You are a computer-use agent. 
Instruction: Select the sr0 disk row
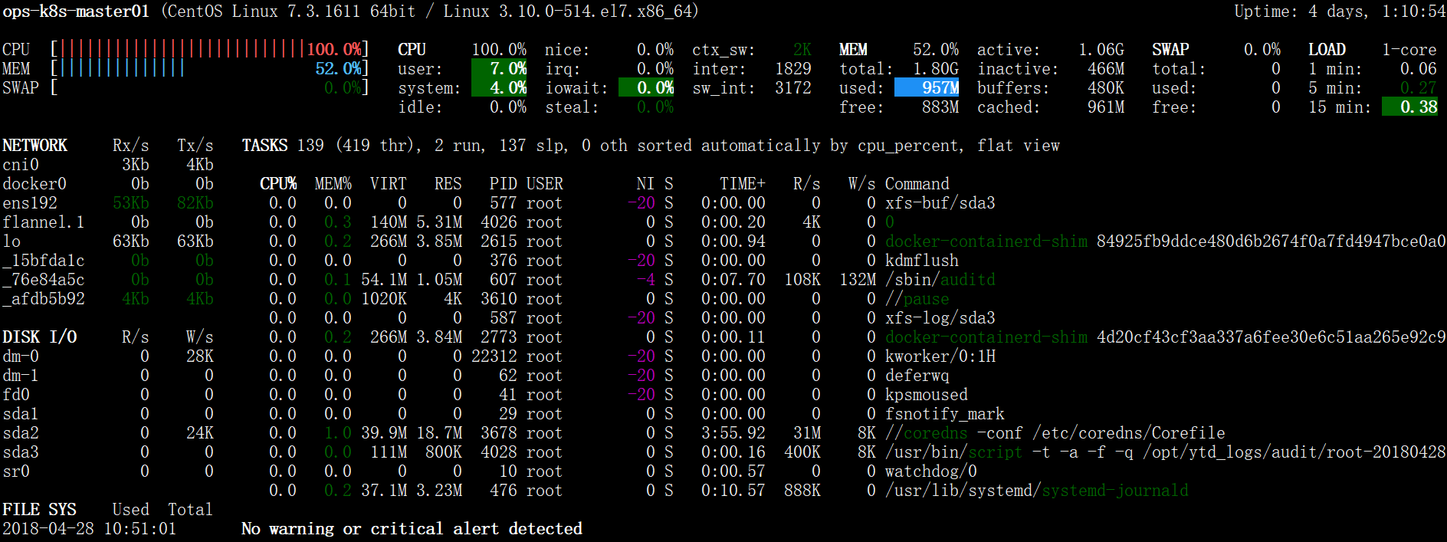click(108, 471)
